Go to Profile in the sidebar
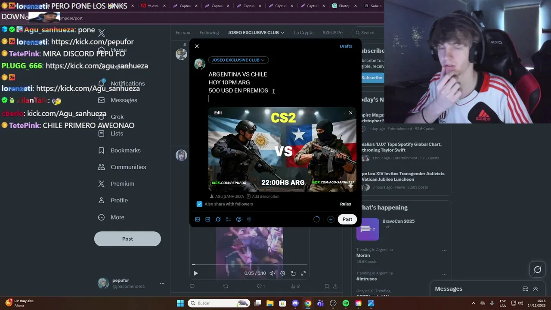The height and width of the screenshot is (310, 551). pos(113,201)
